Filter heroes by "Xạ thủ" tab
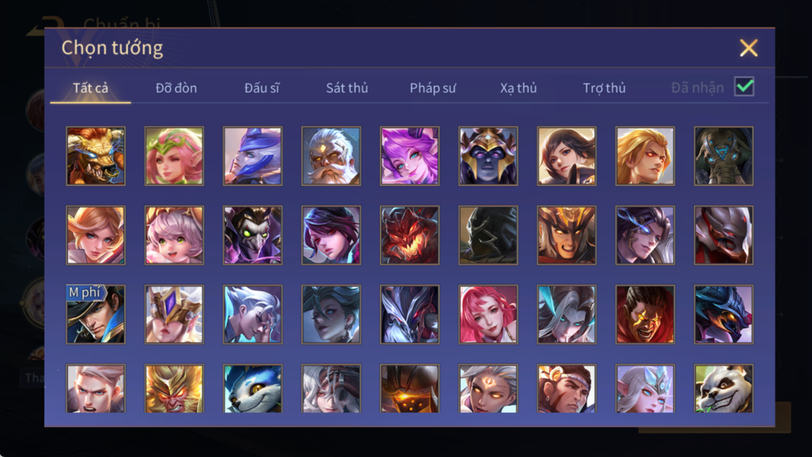Image resolution: width=812 pixels, height=457 pixels. point(518,88)
